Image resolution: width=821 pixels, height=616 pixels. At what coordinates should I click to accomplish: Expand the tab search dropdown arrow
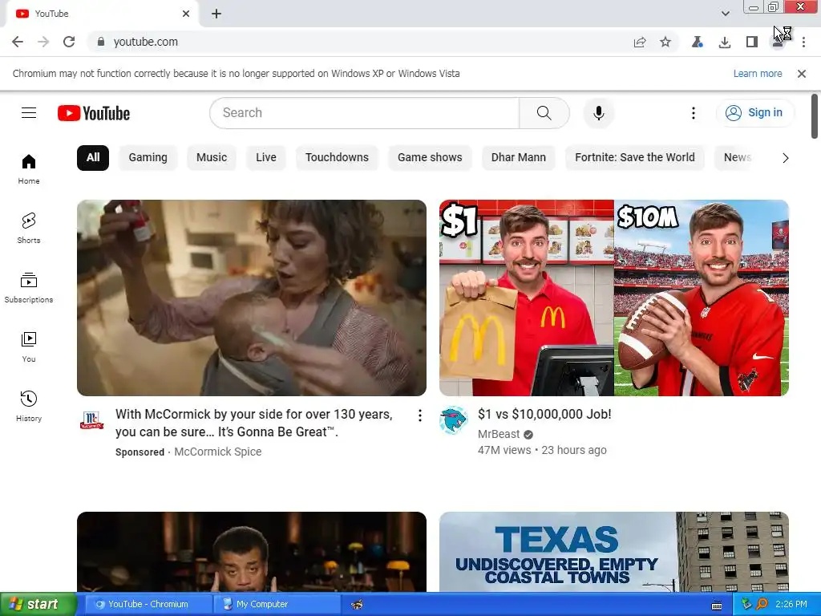coord(725,14)
